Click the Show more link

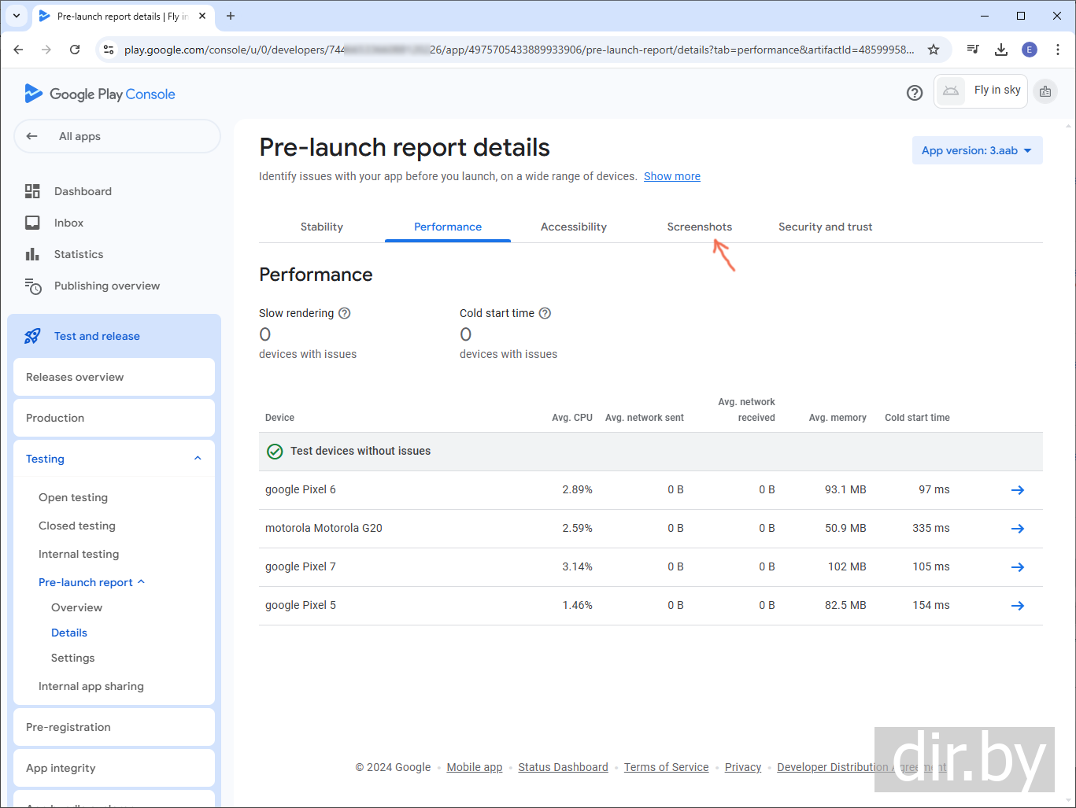(671, 176)
